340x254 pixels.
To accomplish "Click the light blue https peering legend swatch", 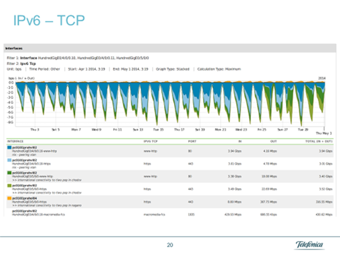I will click(x=9, y=161).
